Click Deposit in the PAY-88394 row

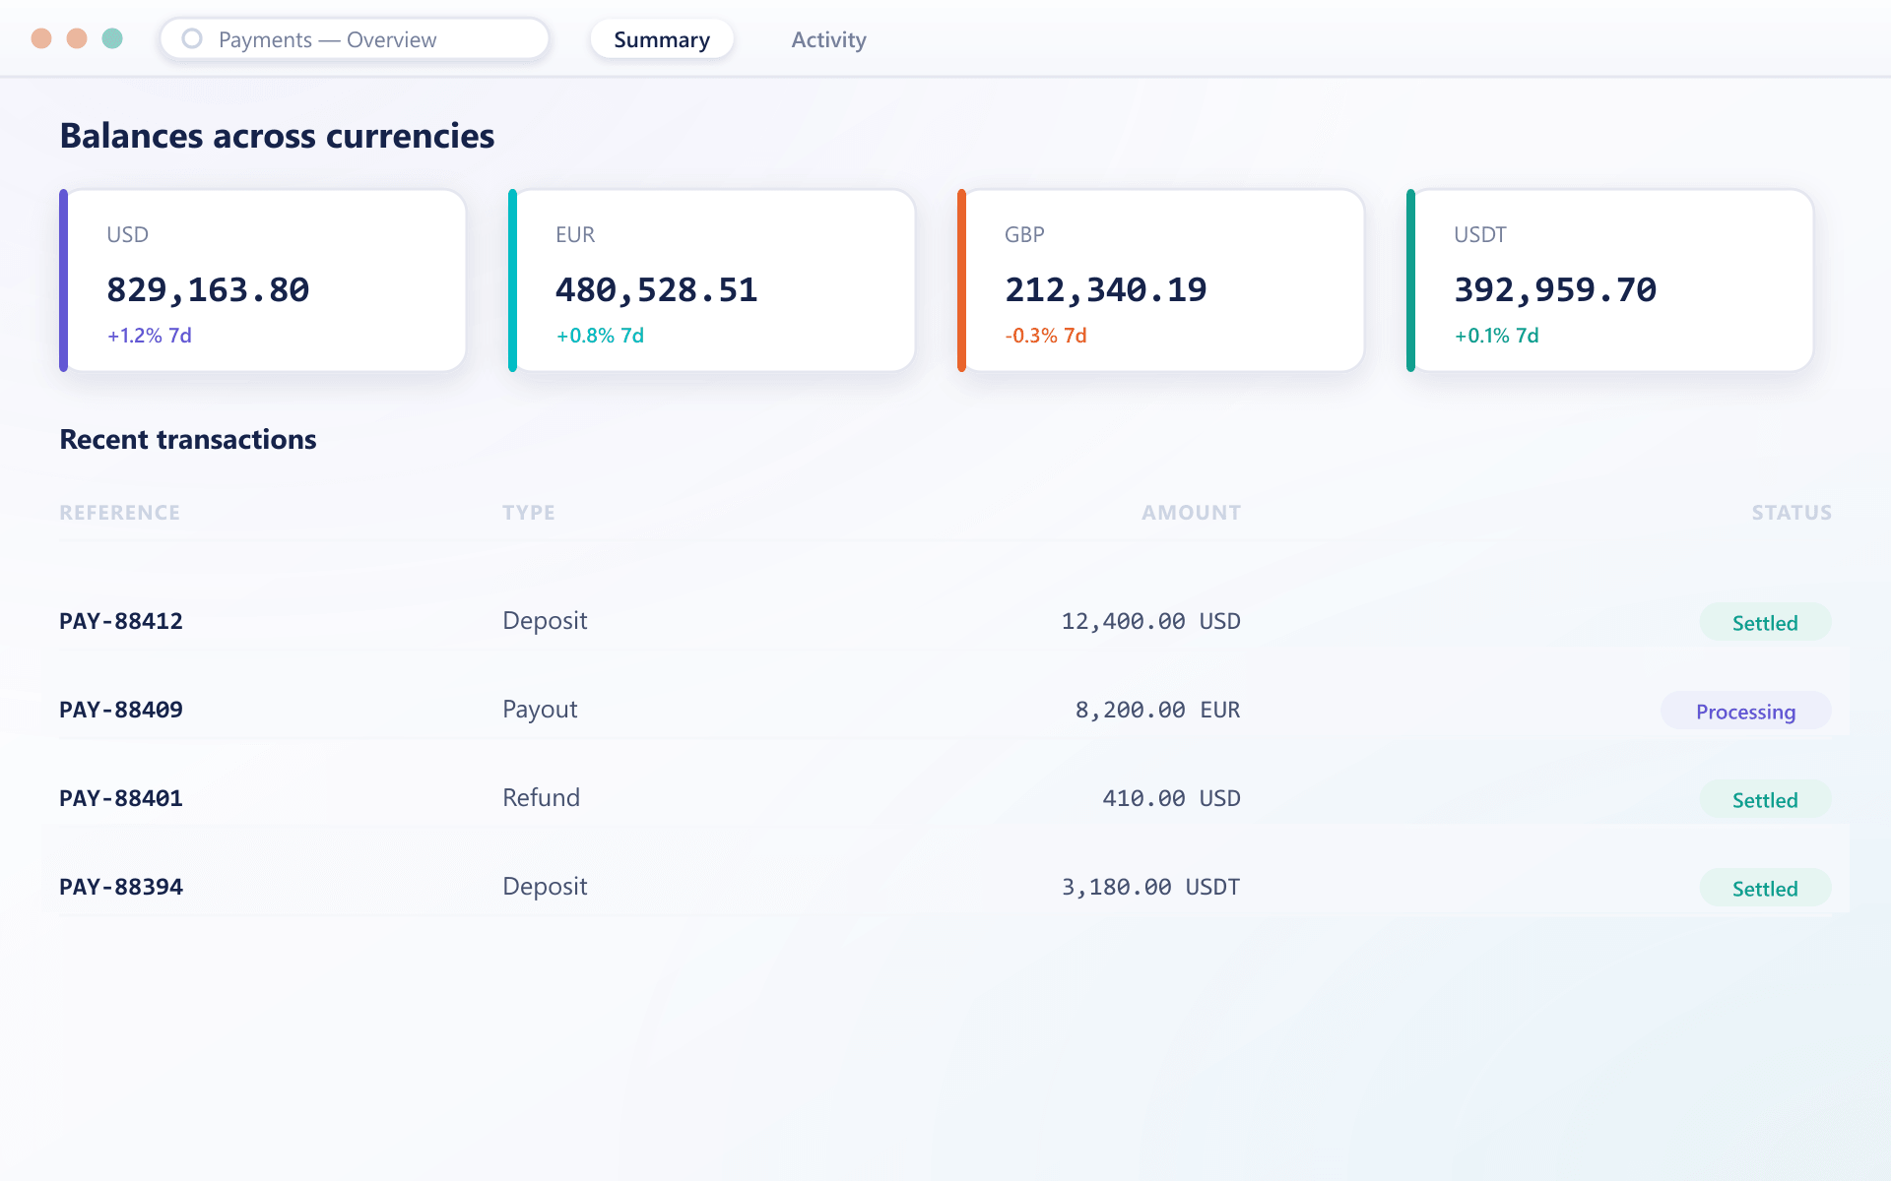point(545,887)
